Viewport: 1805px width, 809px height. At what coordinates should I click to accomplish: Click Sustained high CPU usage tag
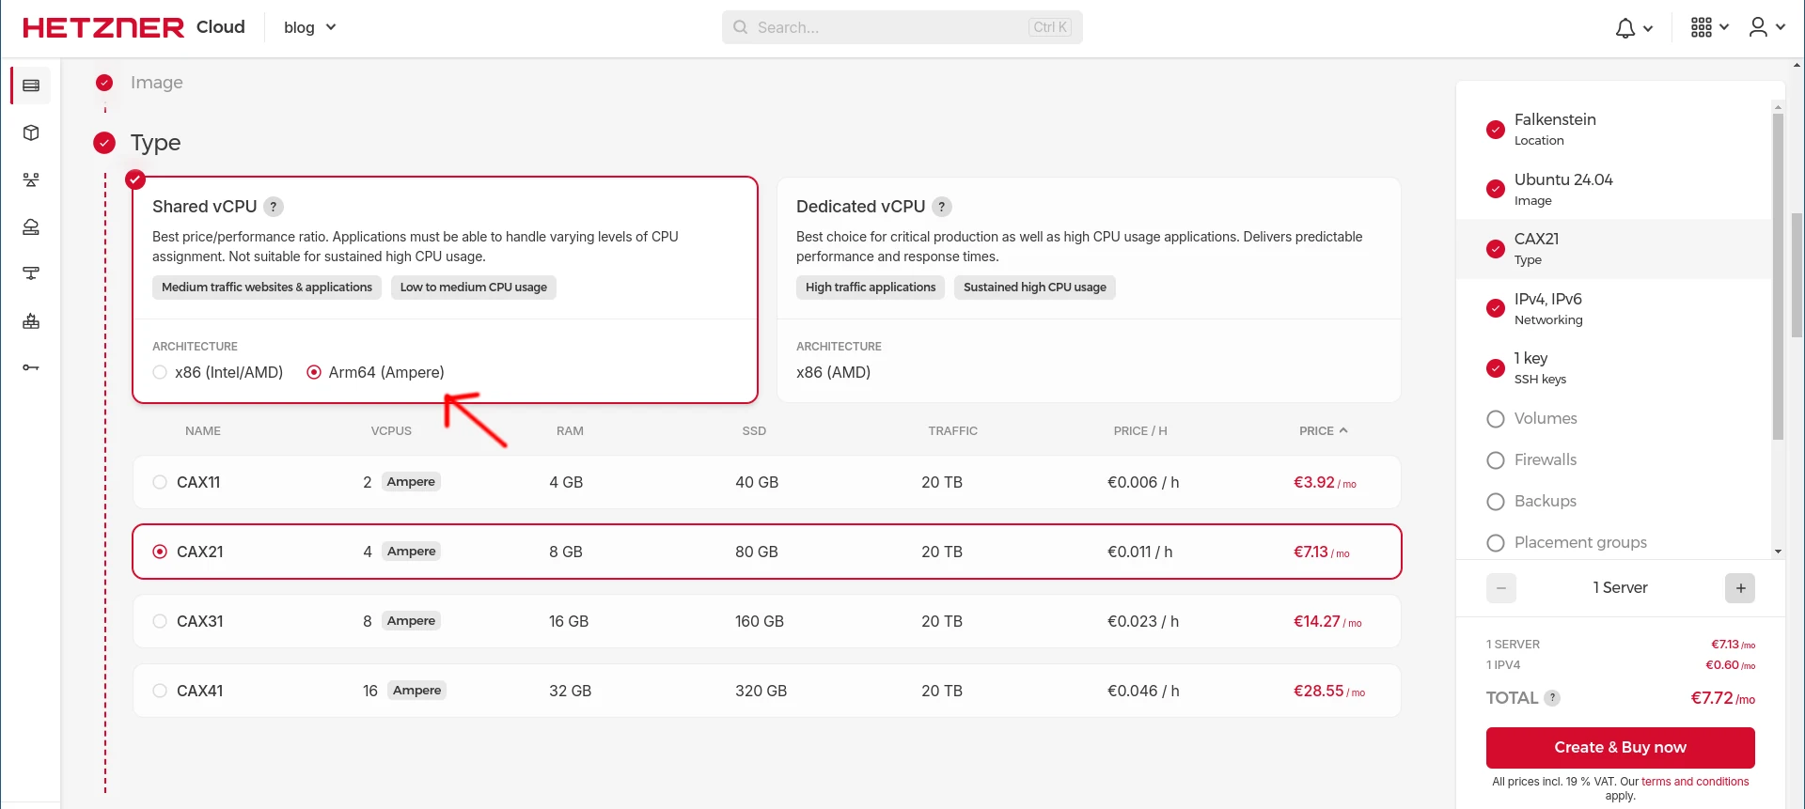(1035, 288)
